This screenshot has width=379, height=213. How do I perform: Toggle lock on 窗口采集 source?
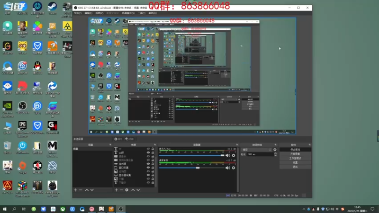coord(153,168)
